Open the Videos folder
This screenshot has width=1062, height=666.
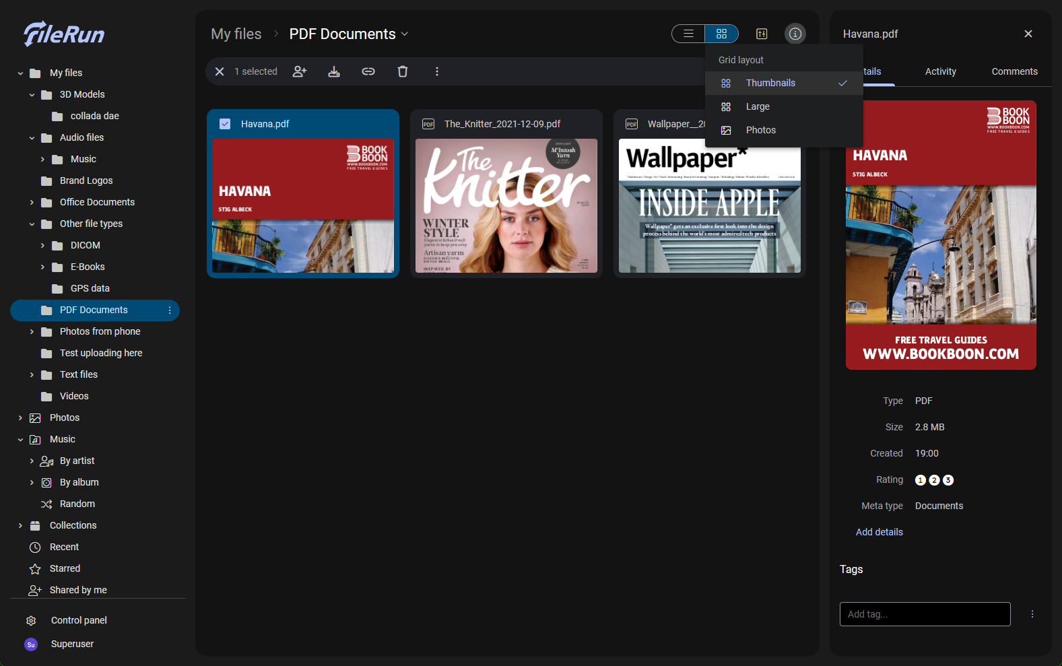pyautogui.click(x=73, y=396)
